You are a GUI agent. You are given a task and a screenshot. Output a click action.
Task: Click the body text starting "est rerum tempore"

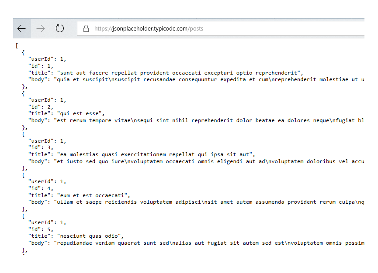click(205, 120)
